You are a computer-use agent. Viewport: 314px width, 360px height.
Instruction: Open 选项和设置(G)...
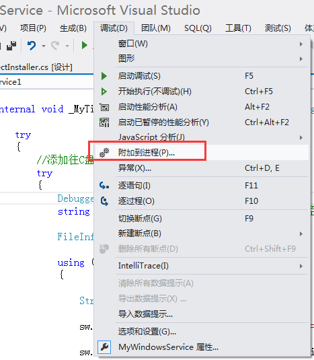point(202,331)
